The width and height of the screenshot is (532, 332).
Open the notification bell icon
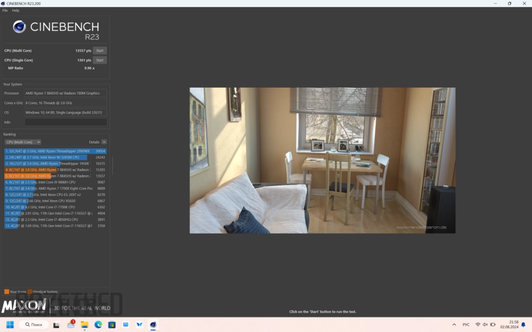[523, 325]
